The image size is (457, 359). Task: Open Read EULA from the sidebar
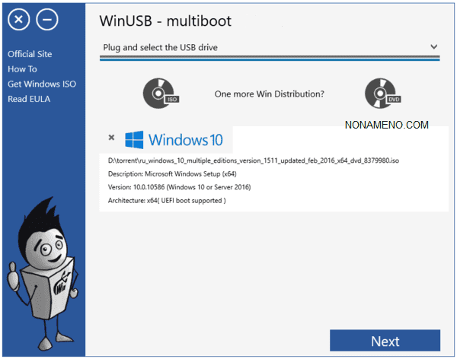point(28,99)
